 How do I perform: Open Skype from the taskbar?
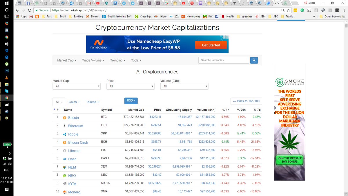(6, 91)
